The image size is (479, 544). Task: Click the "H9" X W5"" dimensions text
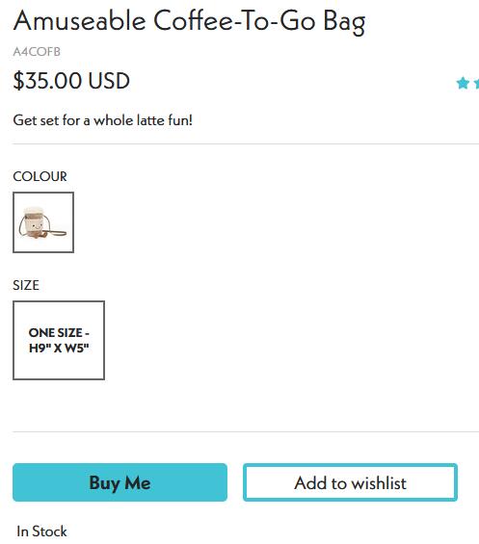tap(59, 348)
